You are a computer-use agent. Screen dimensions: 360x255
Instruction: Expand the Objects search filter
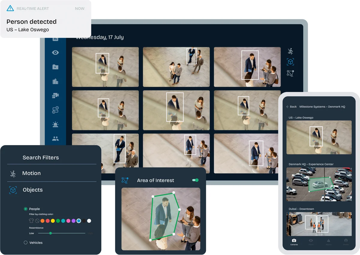click(x=32, y=190)
